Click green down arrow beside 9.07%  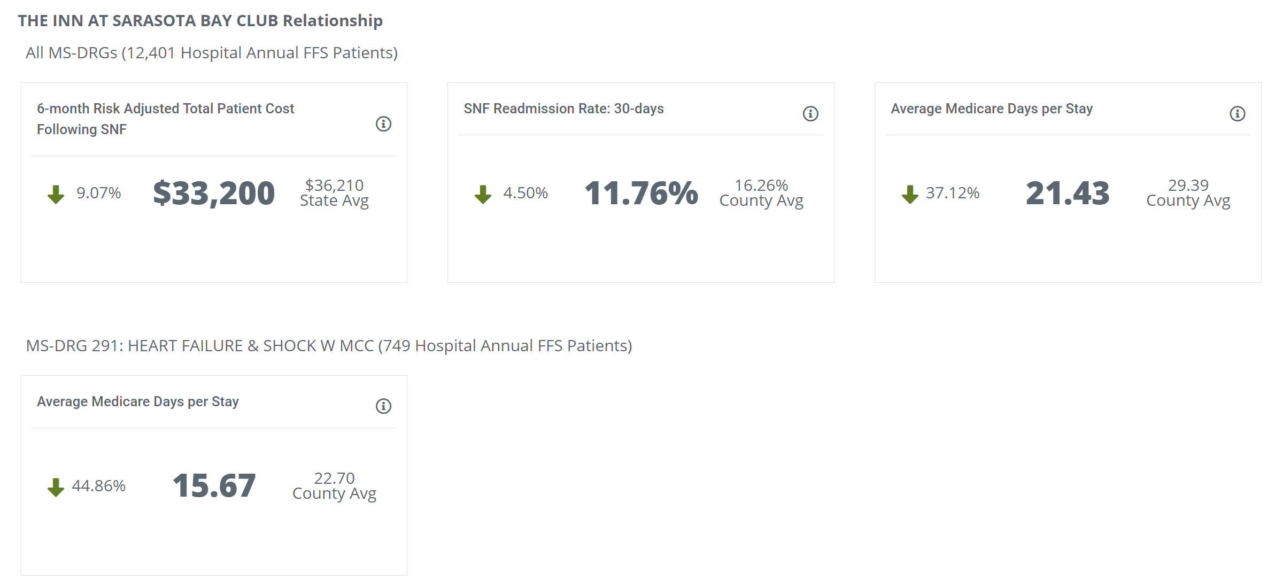point(56,194)
